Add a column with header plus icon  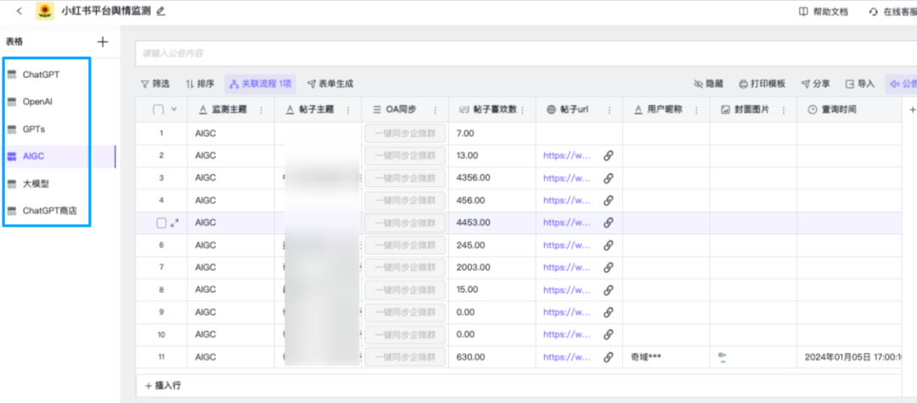912,109
